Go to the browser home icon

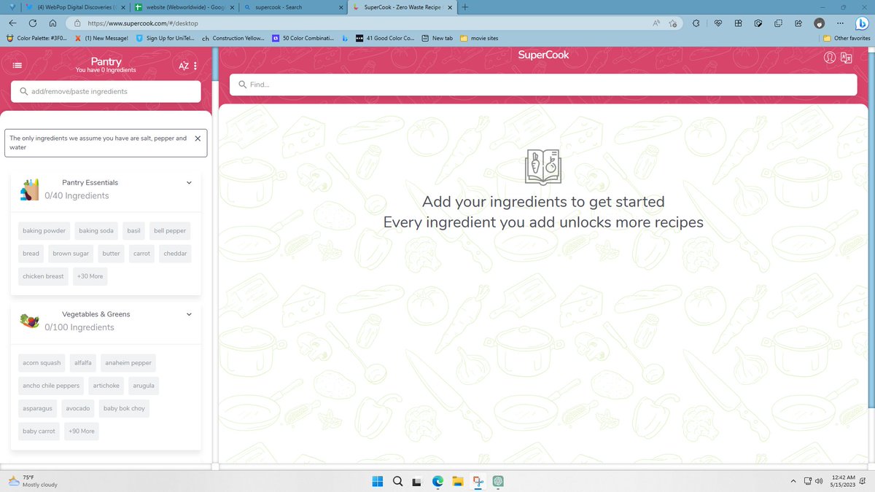click(52, 23)
